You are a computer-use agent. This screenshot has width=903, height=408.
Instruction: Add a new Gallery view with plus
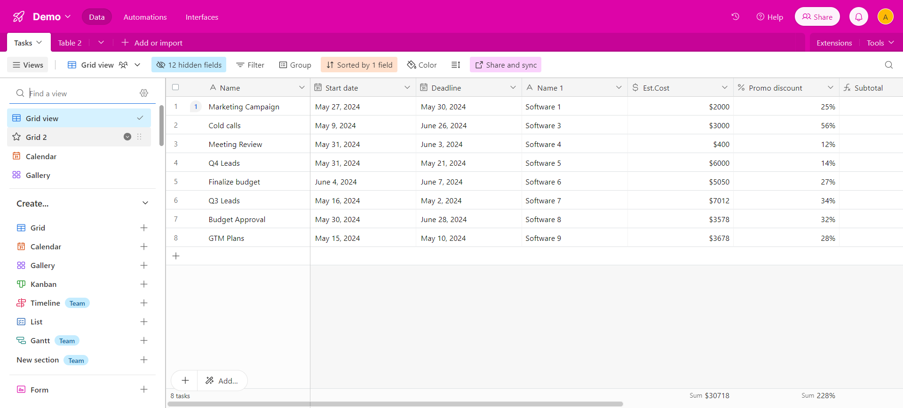click(144, 265)
